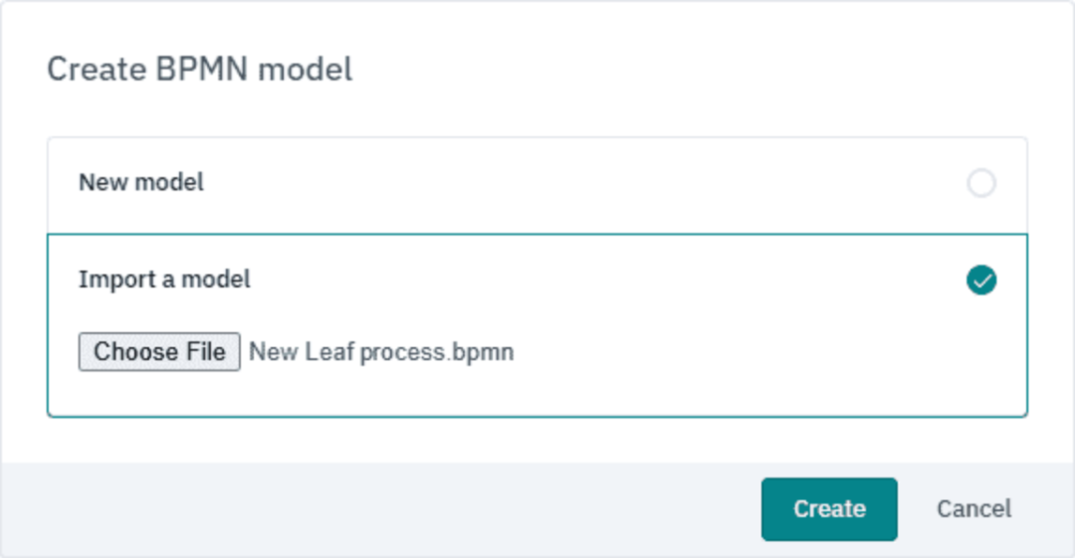Tick the teal checkmark icon

(x=981, y=279)
